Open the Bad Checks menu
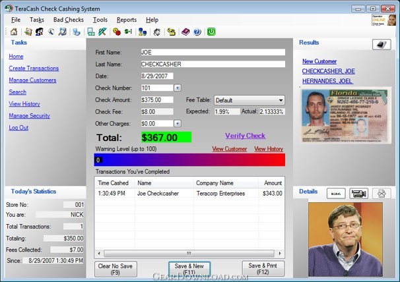Image resolution: width=400 pixels, height=282 pixels. point(69,20)
